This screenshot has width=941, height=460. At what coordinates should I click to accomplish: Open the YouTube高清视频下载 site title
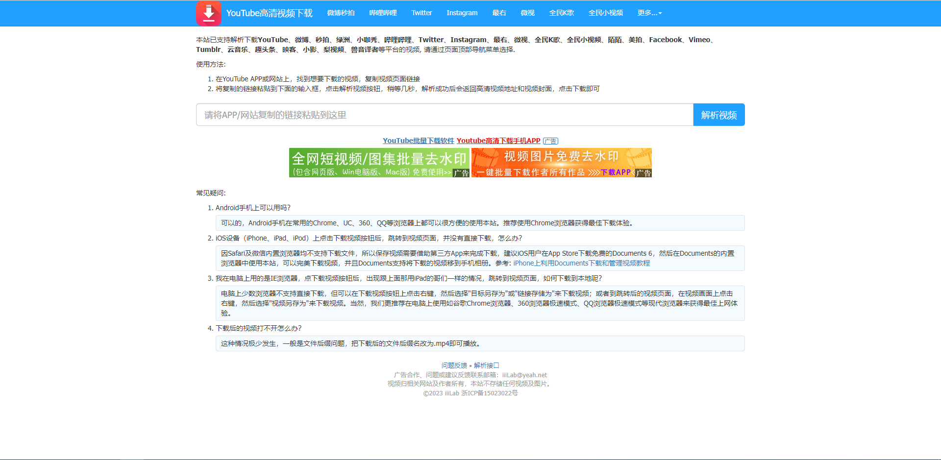tap(269, 13)
